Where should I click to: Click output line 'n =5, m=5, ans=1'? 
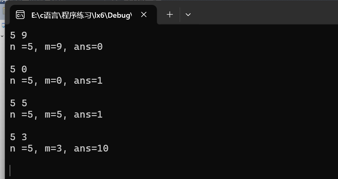coord(56,115)
